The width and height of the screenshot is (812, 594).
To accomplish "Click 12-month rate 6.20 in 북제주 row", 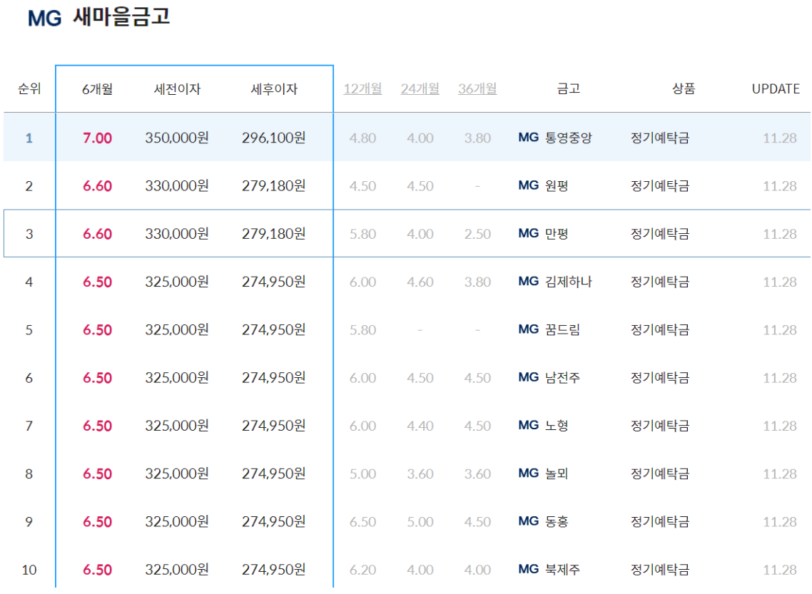I will pos(362,570).
